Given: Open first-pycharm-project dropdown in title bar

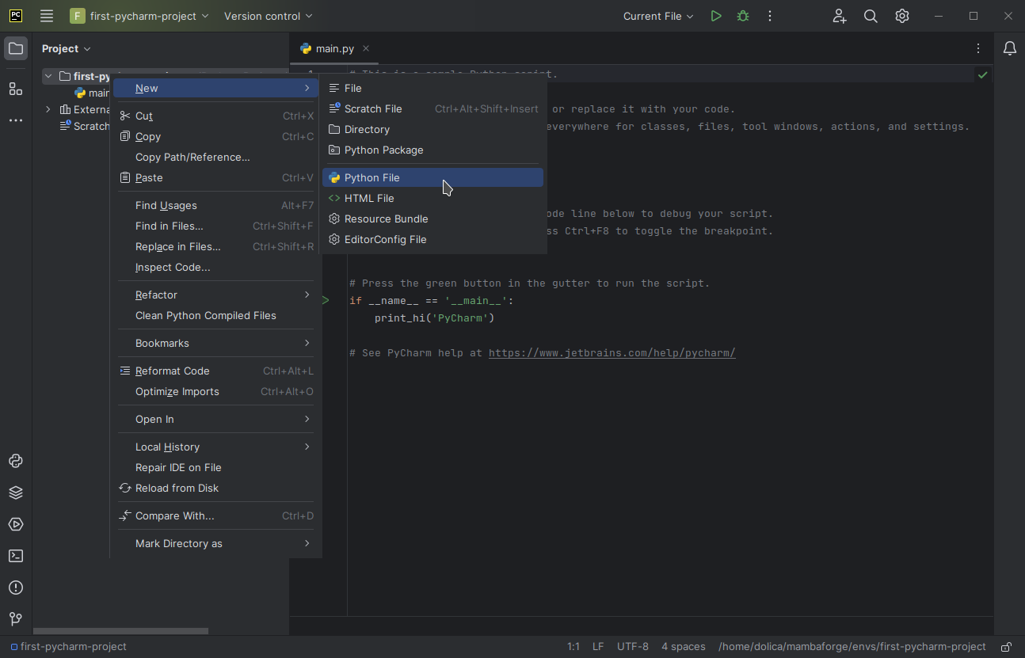Looking at the screenshot, I should [x=139, y=16].
